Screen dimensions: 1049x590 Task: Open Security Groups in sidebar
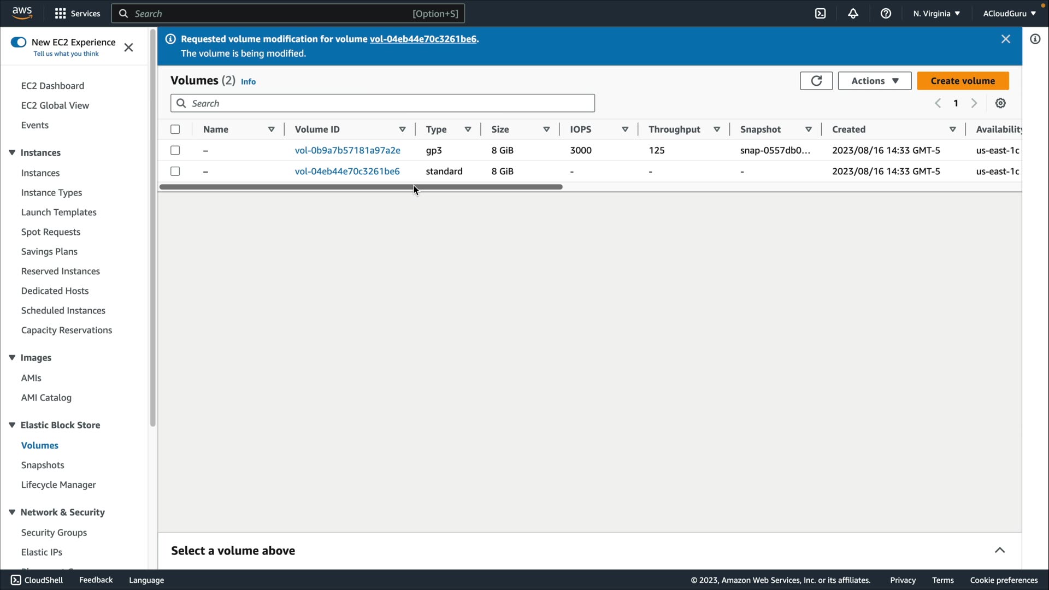54,532
